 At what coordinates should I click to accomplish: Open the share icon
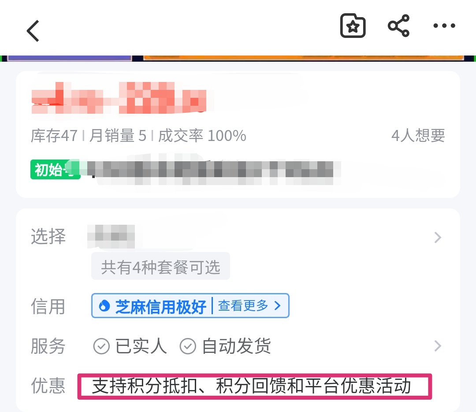pos(398,26)
